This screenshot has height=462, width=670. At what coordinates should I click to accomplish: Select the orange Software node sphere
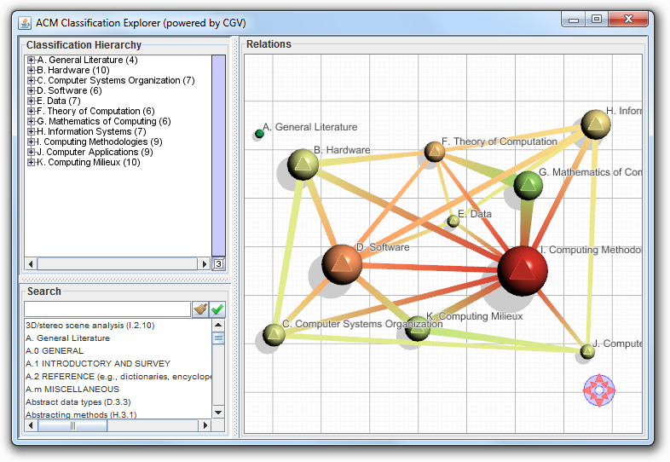(x=342, y=263)
